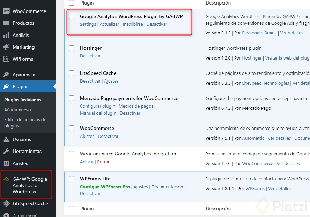
Task: Deactivate the LiteSpeed Cache plugin
Action: click(x=90, y=81)
